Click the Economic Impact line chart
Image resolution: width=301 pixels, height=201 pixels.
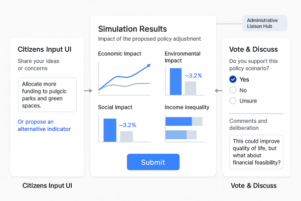click(x=124, y=78)
